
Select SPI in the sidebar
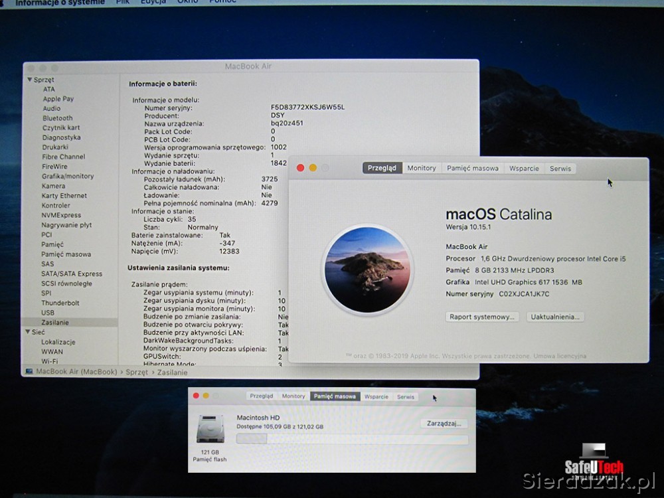(46, 293)
